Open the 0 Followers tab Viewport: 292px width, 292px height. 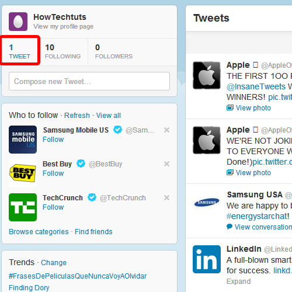tap(114, 51)
